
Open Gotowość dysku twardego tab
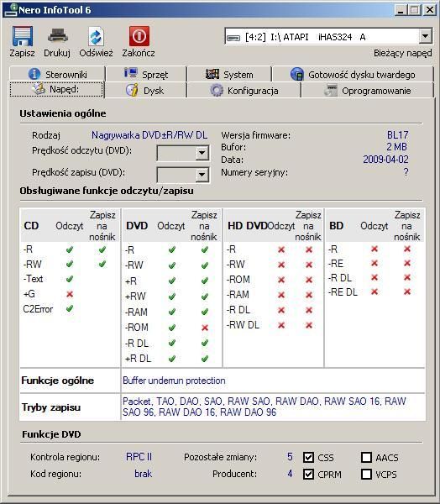click(353, 74)
